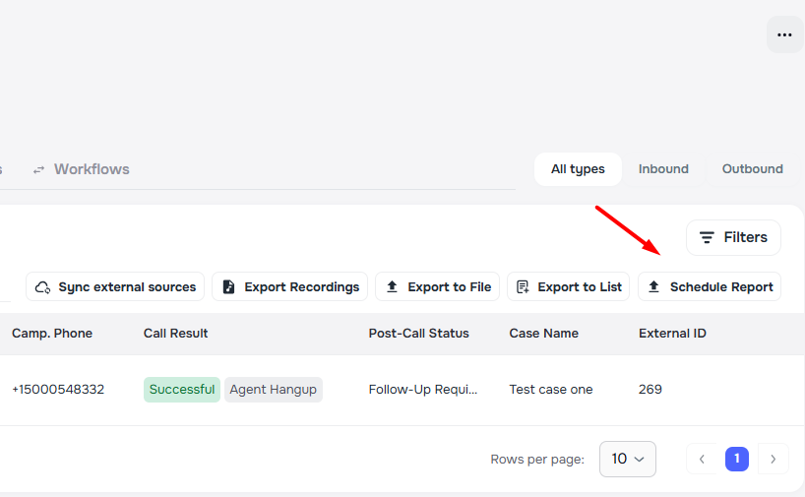This screenshot has width=805, height=497.
Task: Click the Export to File upload icon
Action: click(x=392, y=287)
